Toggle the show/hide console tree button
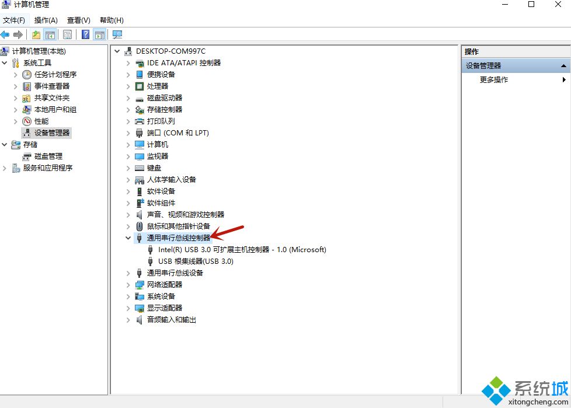 (50, 34)
